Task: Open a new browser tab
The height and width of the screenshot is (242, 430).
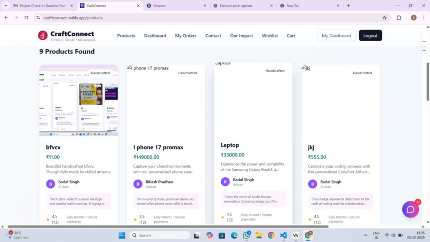Action: pos(348,5)
